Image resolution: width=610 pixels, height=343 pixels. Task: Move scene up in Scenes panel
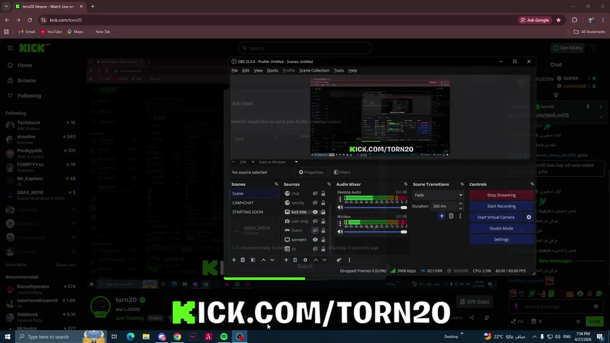click(263, 260)
